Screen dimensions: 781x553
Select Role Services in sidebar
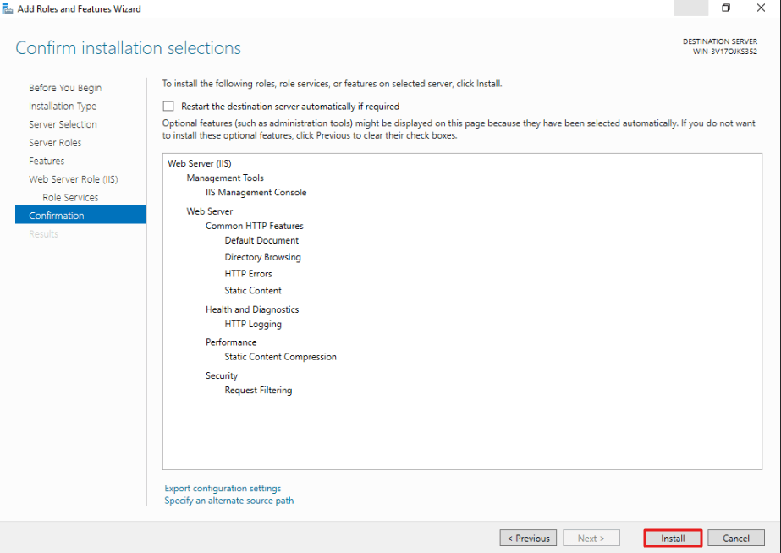[70, 198]
